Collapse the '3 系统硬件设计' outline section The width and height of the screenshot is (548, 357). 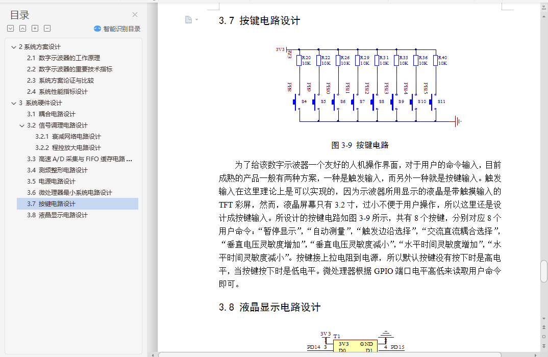pyautogui.click(x=14, y=103)
